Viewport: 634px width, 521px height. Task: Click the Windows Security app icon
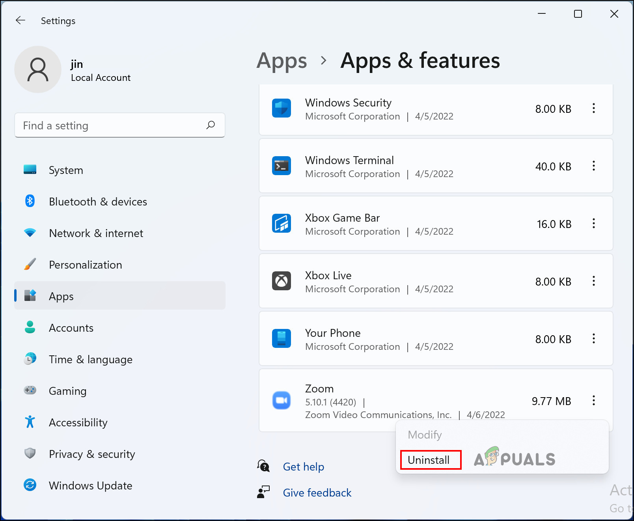[281, 108]
